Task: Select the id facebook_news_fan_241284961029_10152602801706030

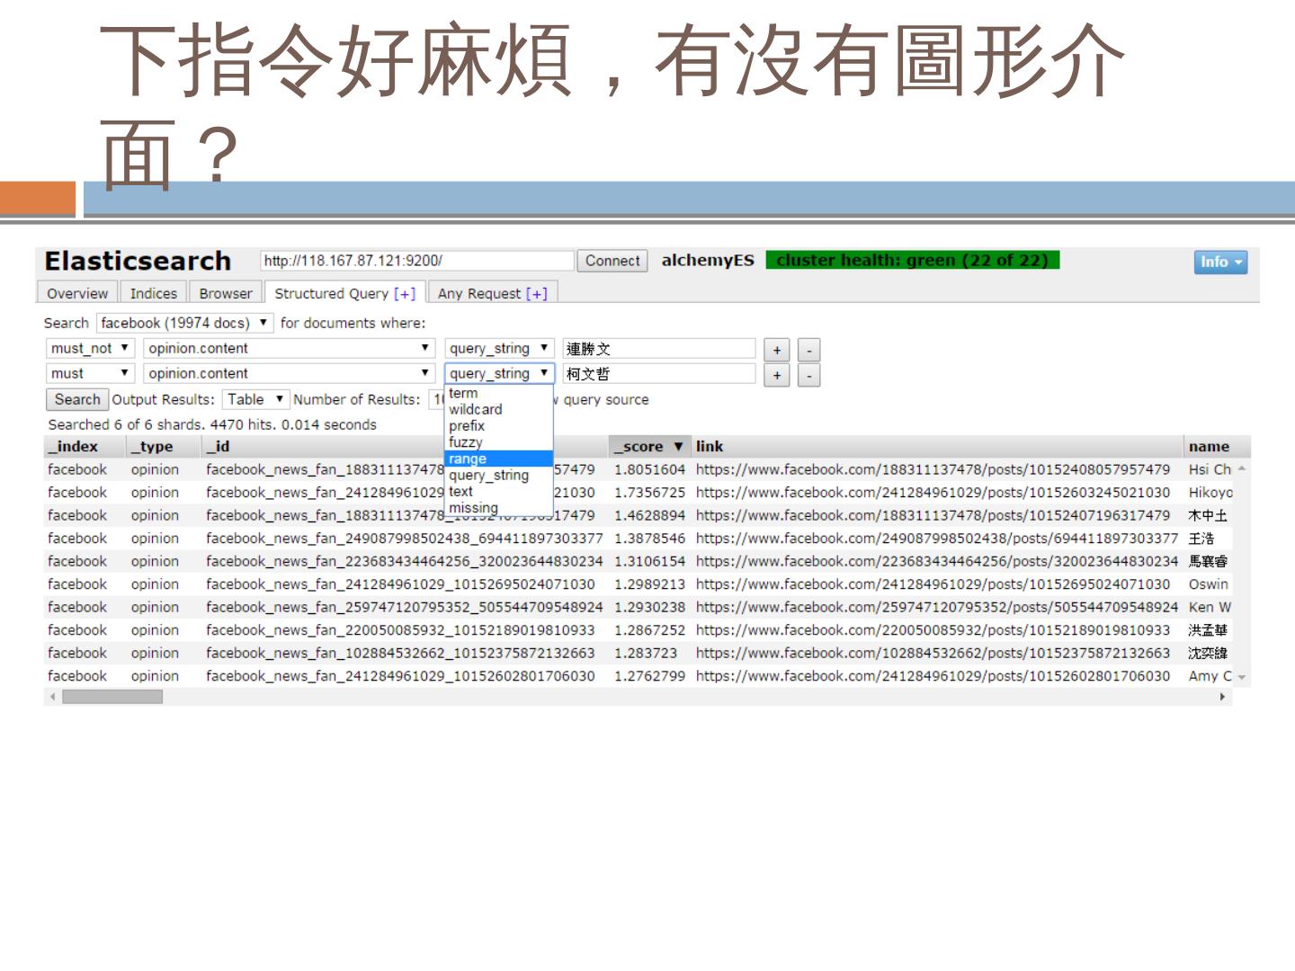Action: (x=400, y=676)
